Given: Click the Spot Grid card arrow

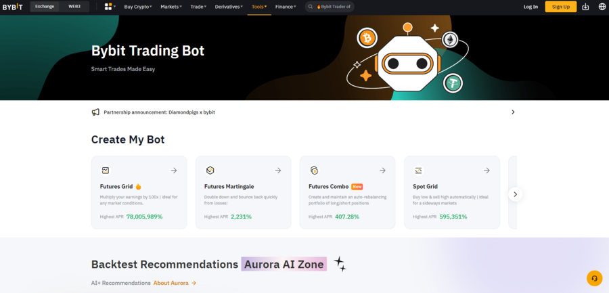Looking at the screenshot, I should [487, 171].
